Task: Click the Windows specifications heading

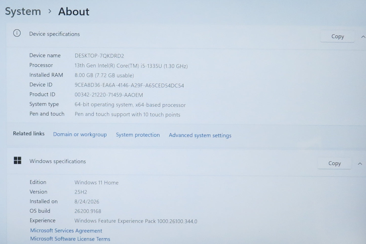Action: coord(58,161)
